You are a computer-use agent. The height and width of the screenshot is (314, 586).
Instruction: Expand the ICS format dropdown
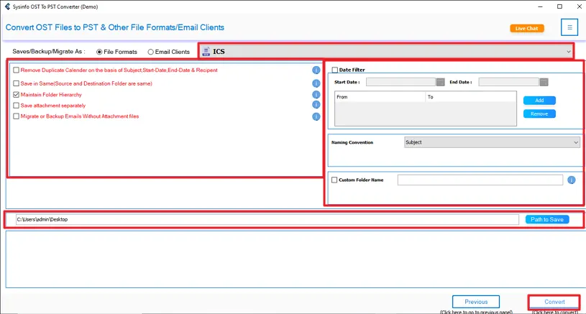(x=386, y=52)
